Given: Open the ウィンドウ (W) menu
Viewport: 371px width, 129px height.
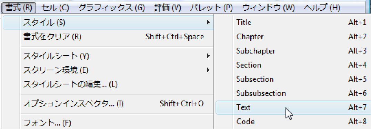Looking at the screenshot, I should tap(268, 8).
